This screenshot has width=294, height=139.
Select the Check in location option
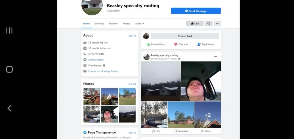point(181,44)
